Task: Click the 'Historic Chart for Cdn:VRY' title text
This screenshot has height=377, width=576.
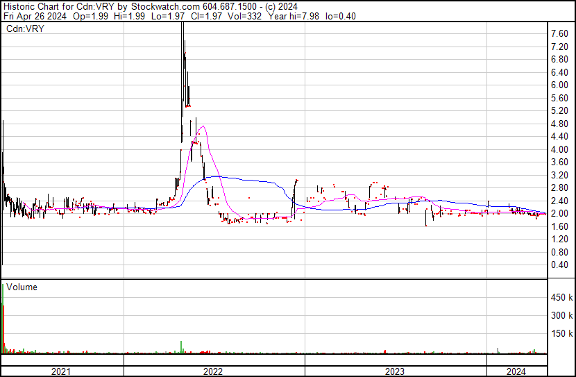Action: point(59,7)
